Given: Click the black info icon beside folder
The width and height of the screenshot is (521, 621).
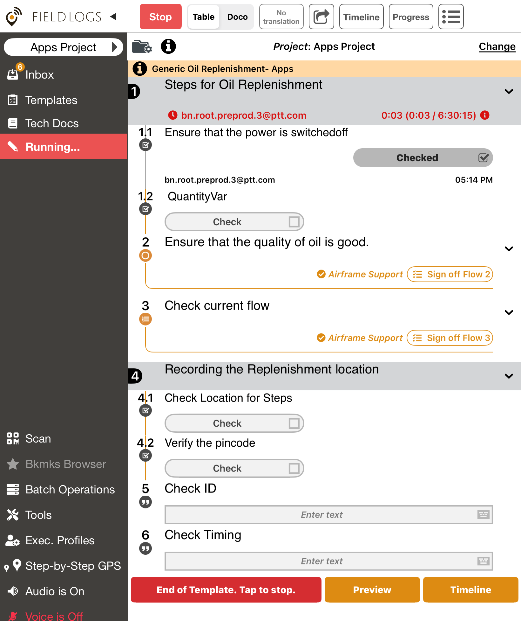Looking at the screenshot, I should coord(168,47).
